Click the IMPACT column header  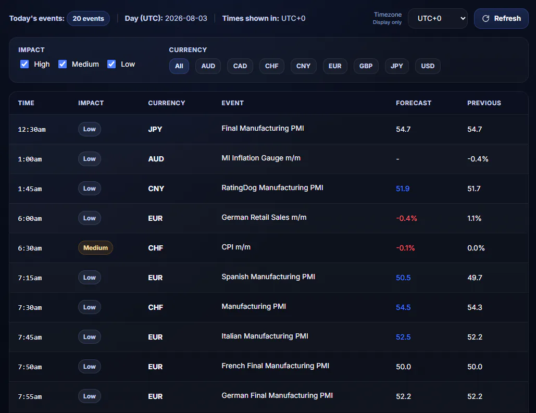[91, 103]
